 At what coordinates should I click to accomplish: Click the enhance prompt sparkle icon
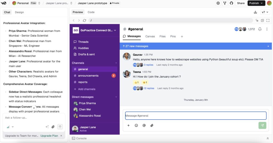(x=47, y=127)
